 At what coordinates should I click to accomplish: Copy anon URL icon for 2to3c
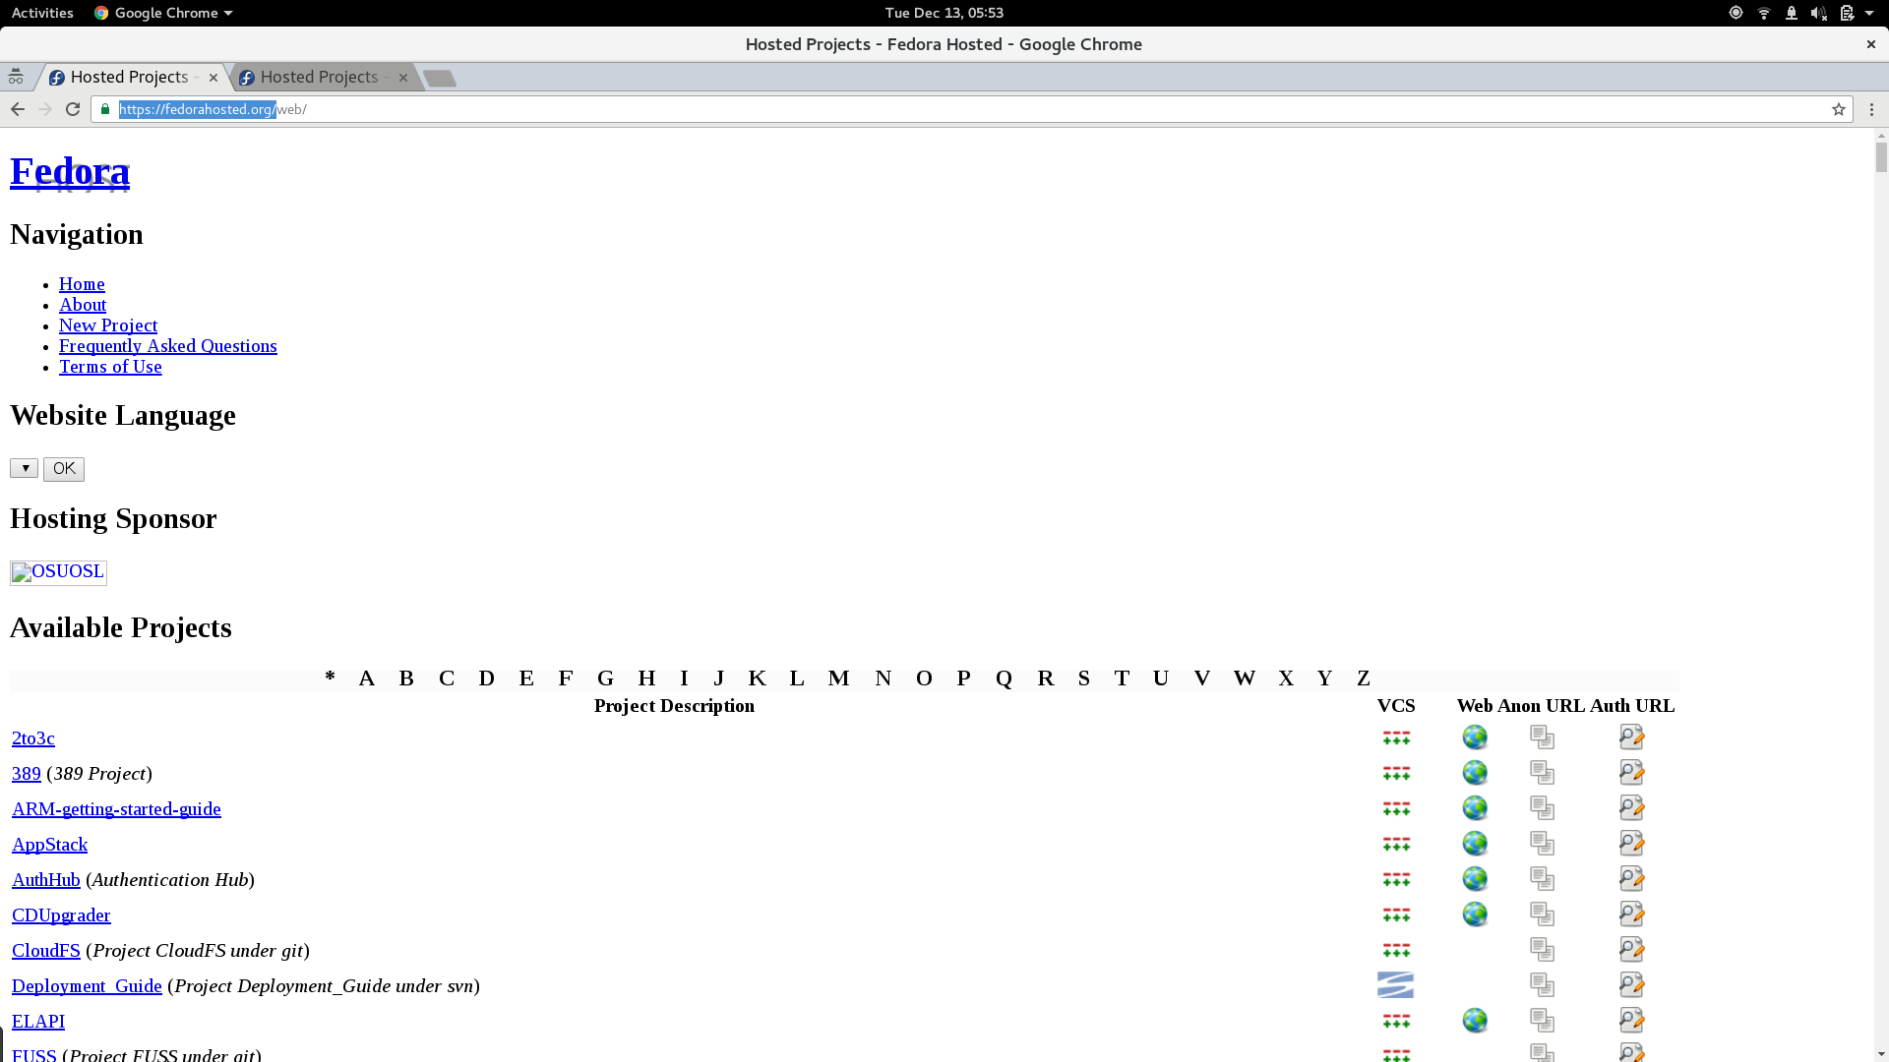click(x=1542, y=737)
